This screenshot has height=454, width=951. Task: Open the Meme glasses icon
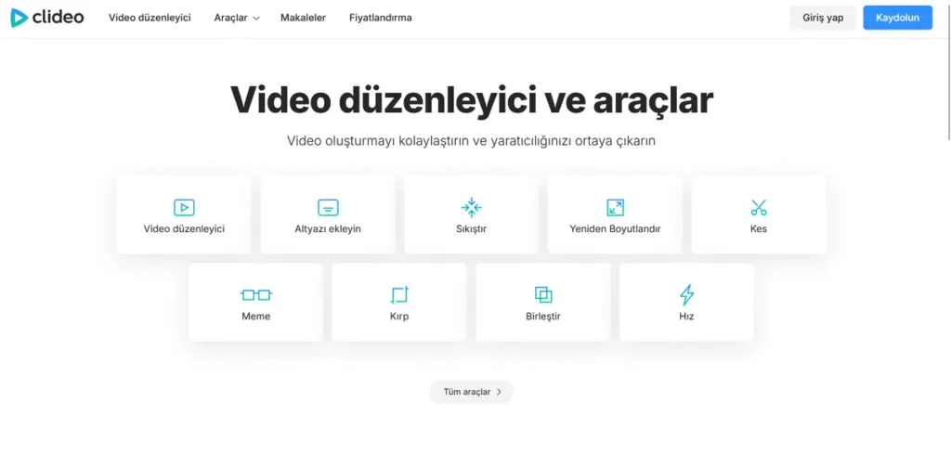click(x=256, y=294)
